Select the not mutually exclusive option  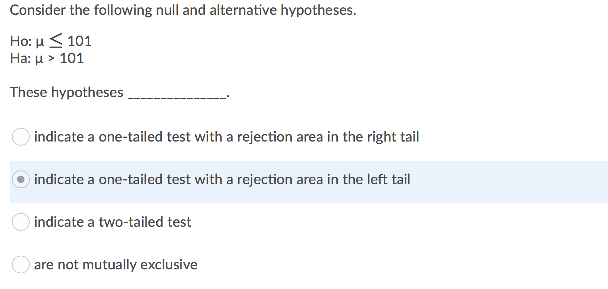click(x=21, y=265)
